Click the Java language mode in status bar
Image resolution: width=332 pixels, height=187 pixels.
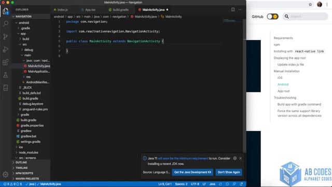(x=212, y=184)
